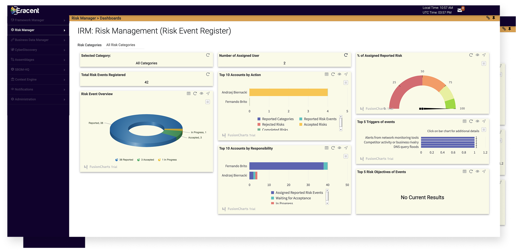Toggle visibility of Top 10 Accounts by Action chart
Viewport: 516px width, 251px height.
(x=339, y=74)
